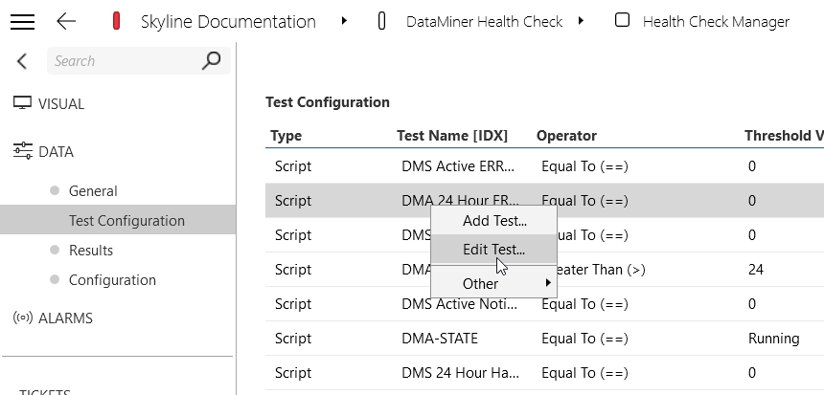Screen dimensions: 824x395
Task: Click the threshold value 24
Action: (x=756, y=270)
